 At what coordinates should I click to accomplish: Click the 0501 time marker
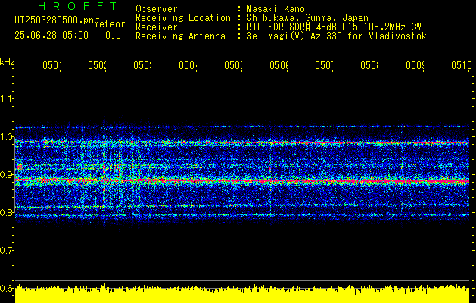click(51, 65)
